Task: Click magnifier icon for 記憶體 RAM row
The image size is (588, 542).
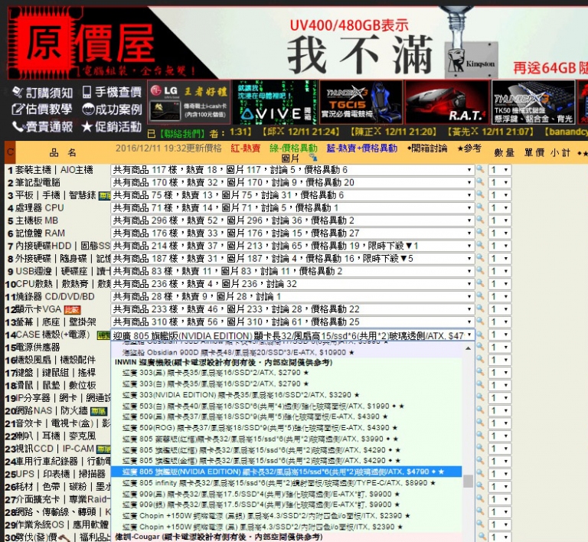Action: click(x=480, y=233)
